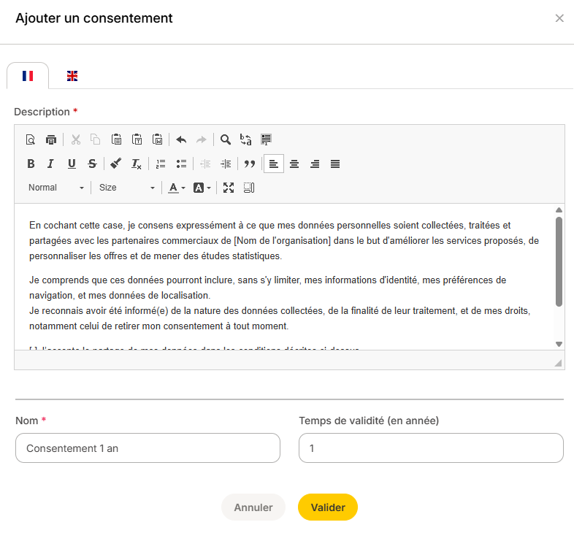Open the Replace text tool
This screenshot has width=574, height=533.
(x=245, y=139)
